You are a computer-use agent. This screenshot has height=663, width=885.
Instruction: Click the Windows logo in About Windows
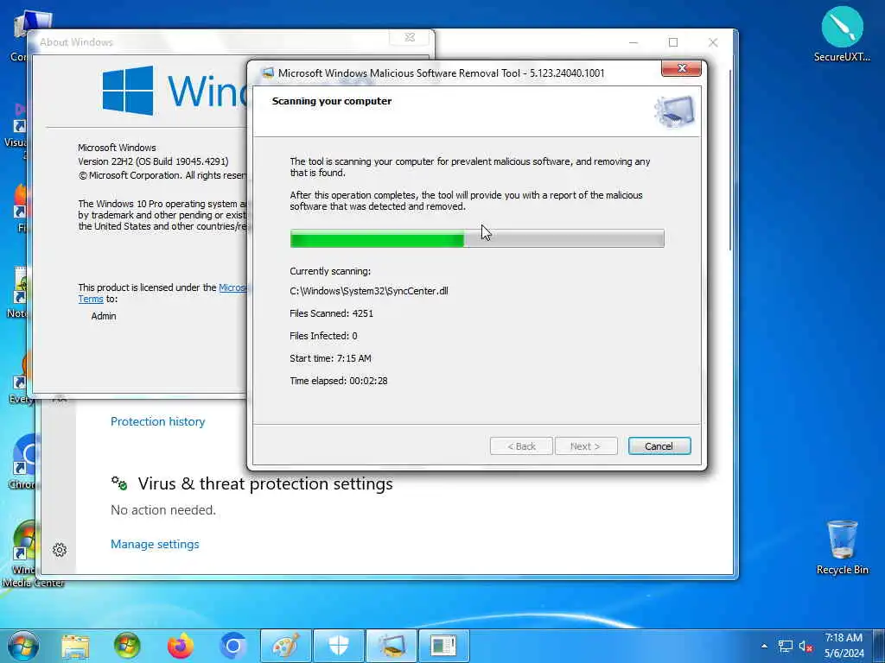(x=128, y=91)
